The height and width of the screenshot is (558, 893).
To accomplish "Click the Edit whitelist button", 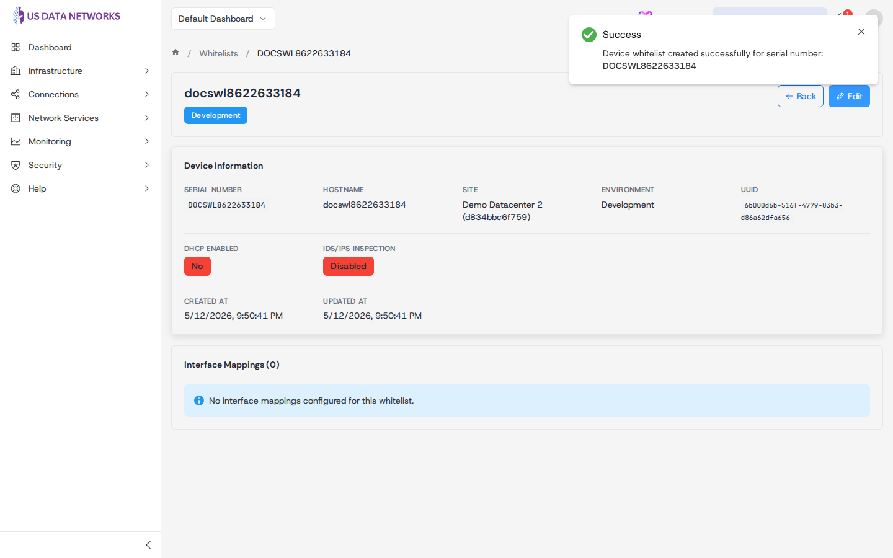I will pyautogui.click(x=849, y=96).
